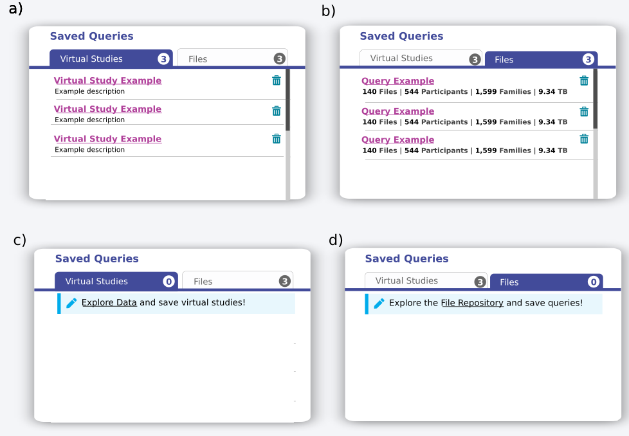Image resolution: width=629 pixels, height=436 pixels.
Task: Delete the third Virtual Study Example in panel a
Action: (x=276, y=138)
